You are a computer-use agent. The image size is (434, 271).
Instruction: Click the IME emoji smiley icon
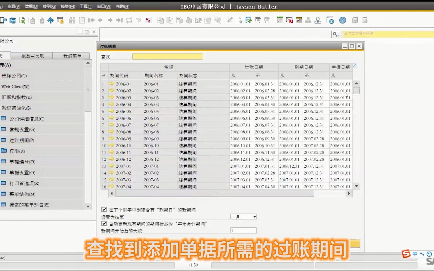click(429, 254)
